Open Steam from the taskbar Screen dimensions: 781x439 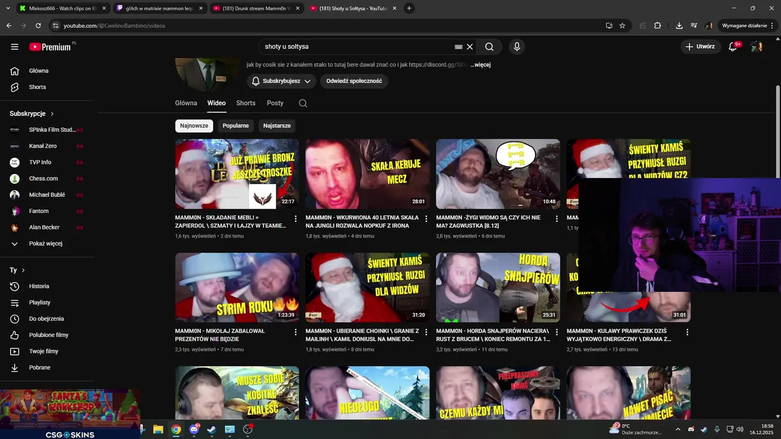(x=211, y=429)
